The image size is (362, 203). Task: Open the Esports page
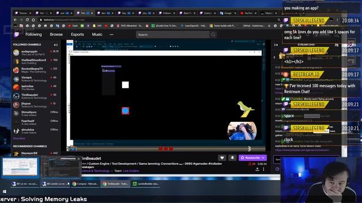(x=77, y=34)
